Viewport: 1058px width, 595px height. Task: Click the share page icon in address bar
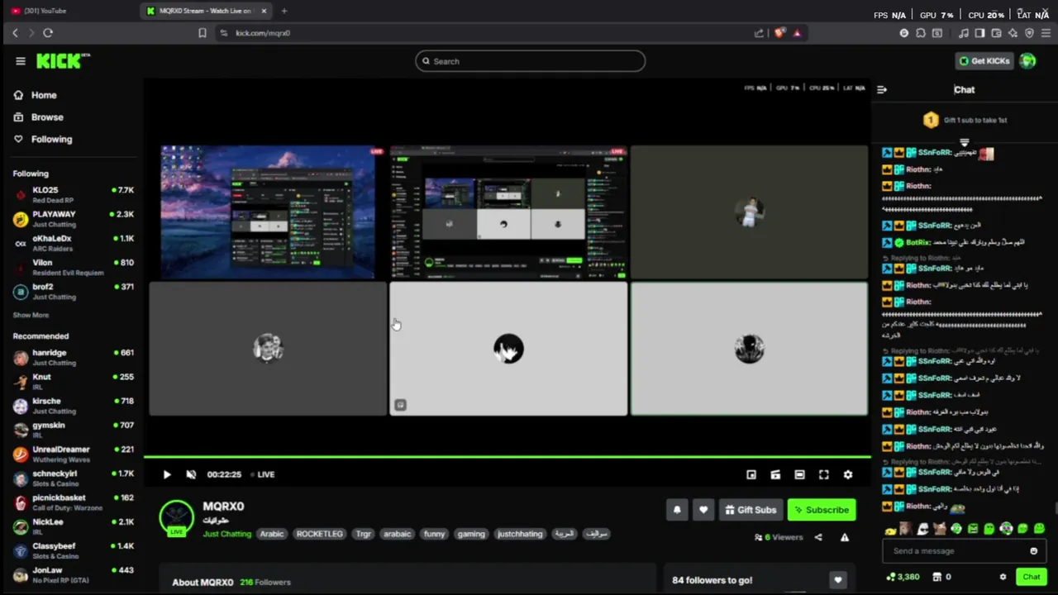coord(759,33)
